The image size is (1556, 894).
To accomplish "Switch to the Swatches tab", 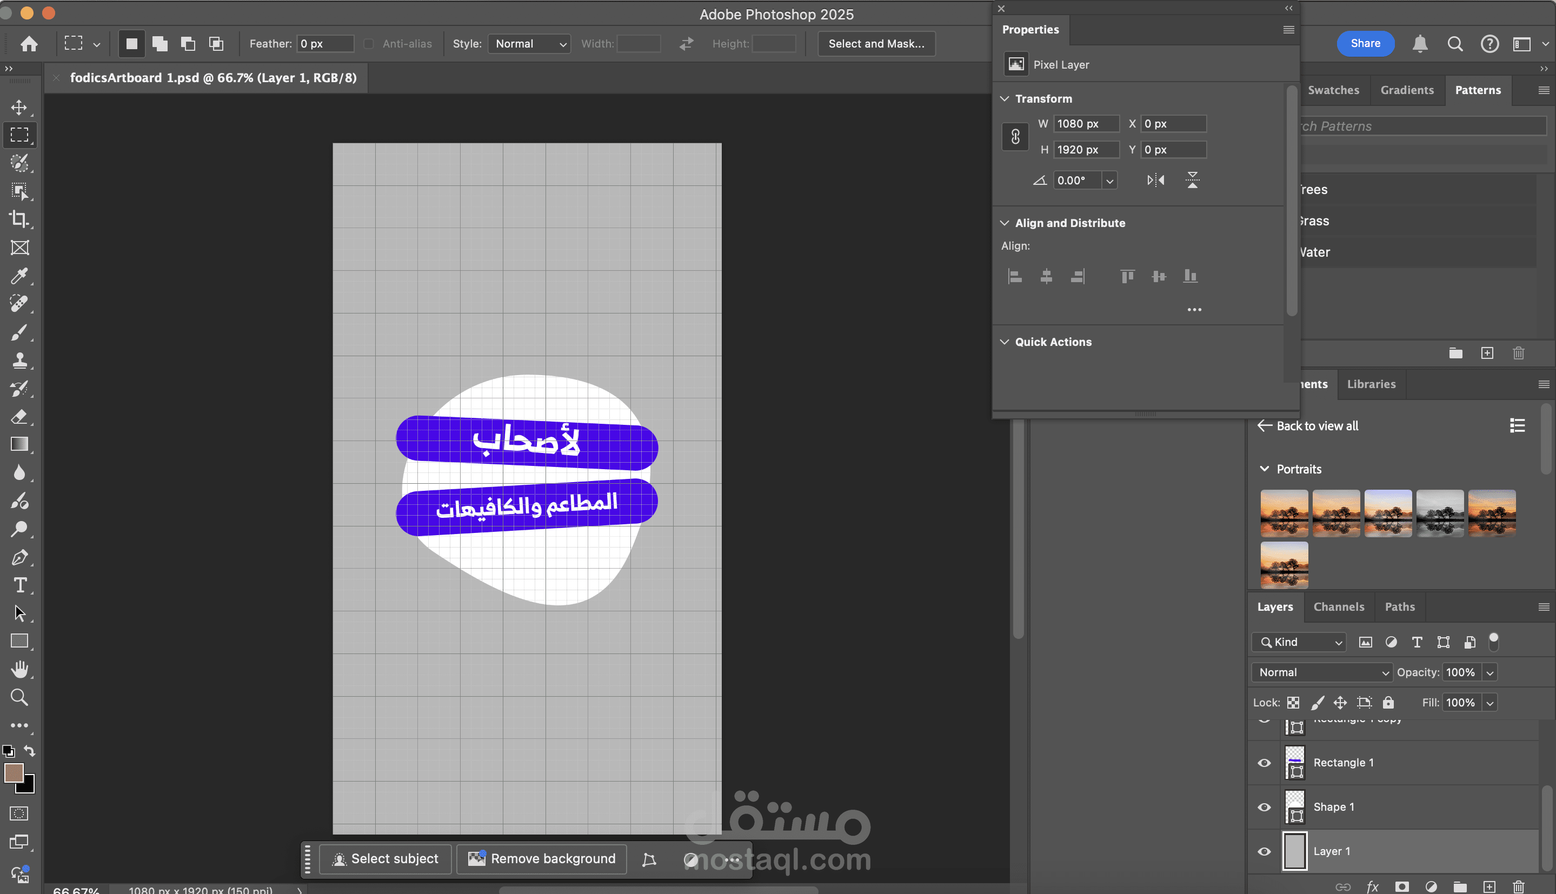I will (1333, 90).
